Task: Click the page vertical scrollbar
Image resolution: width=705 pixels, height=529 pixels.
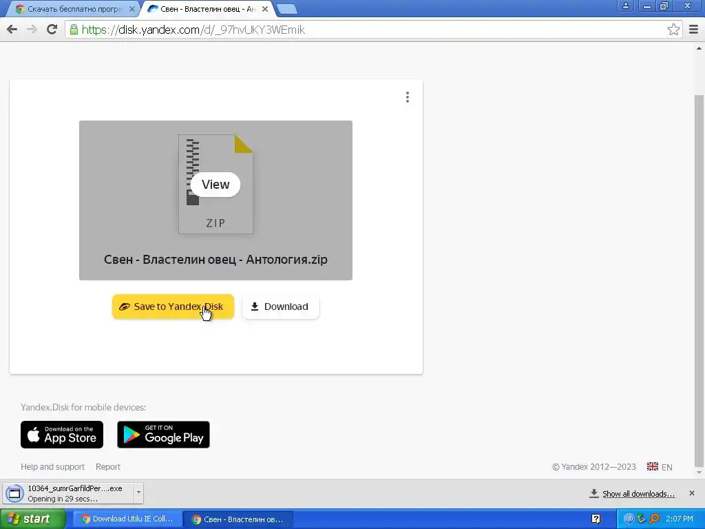Action: pos(699,281)
